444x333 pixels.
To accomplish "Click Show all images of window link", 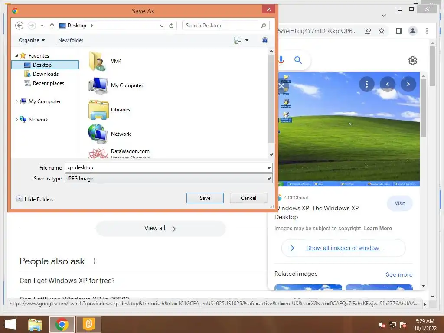I will [343, 248].
